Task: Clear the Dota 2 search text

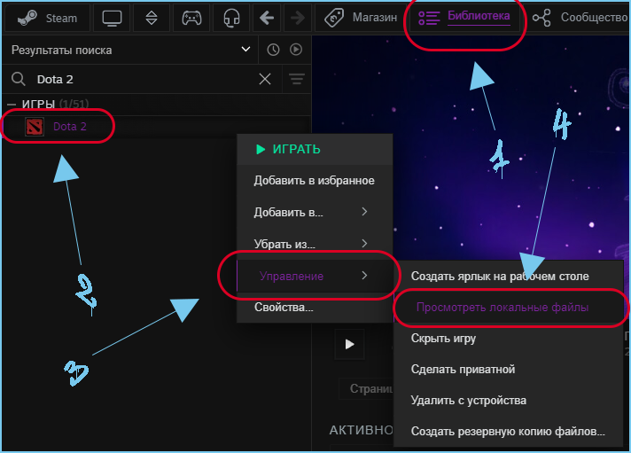Action: tap(265, 79)
